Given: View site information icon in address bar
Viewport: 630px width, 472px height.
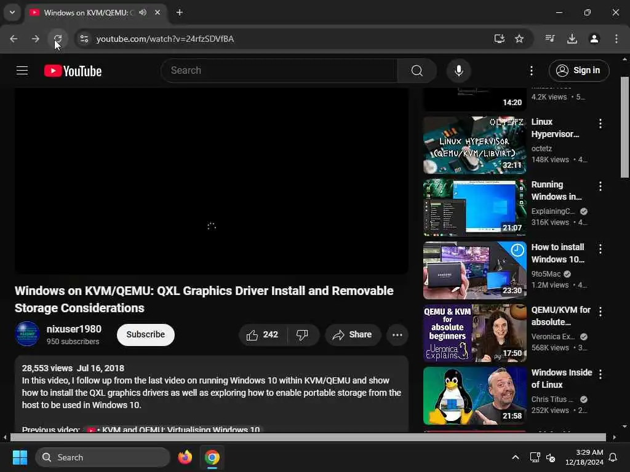Looking at the screenshot, I should tap(84, 39).
